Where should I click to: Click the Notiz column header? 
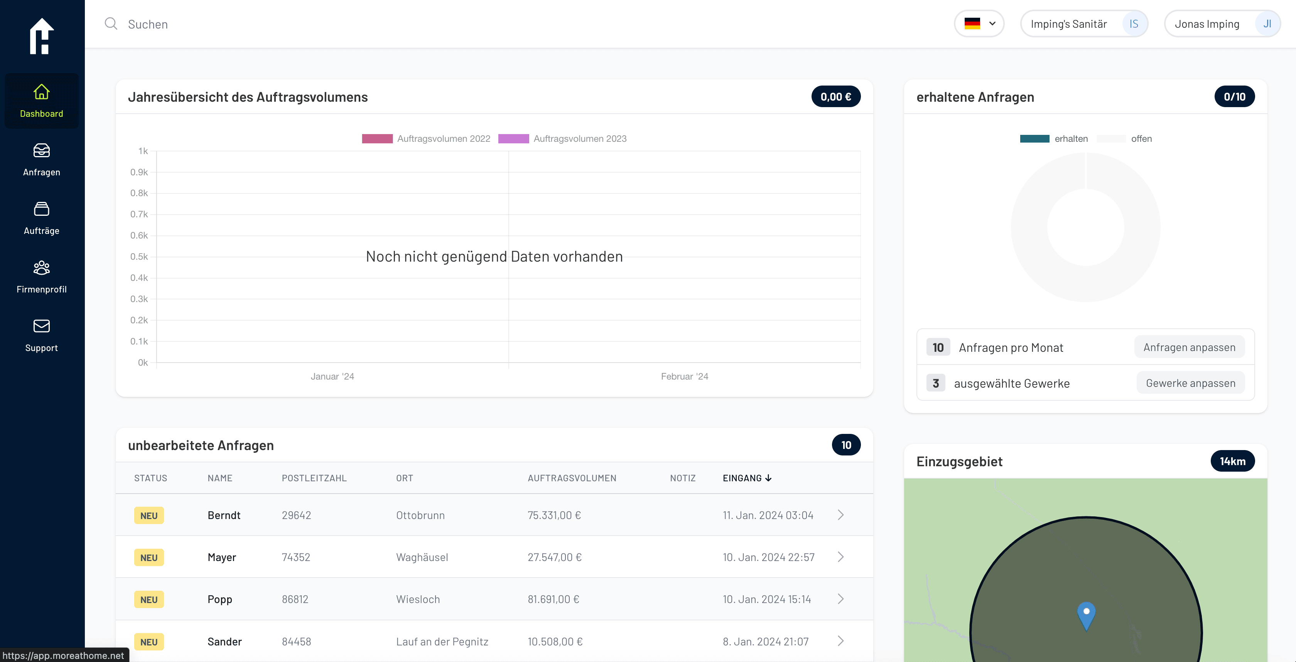[683, 478]
